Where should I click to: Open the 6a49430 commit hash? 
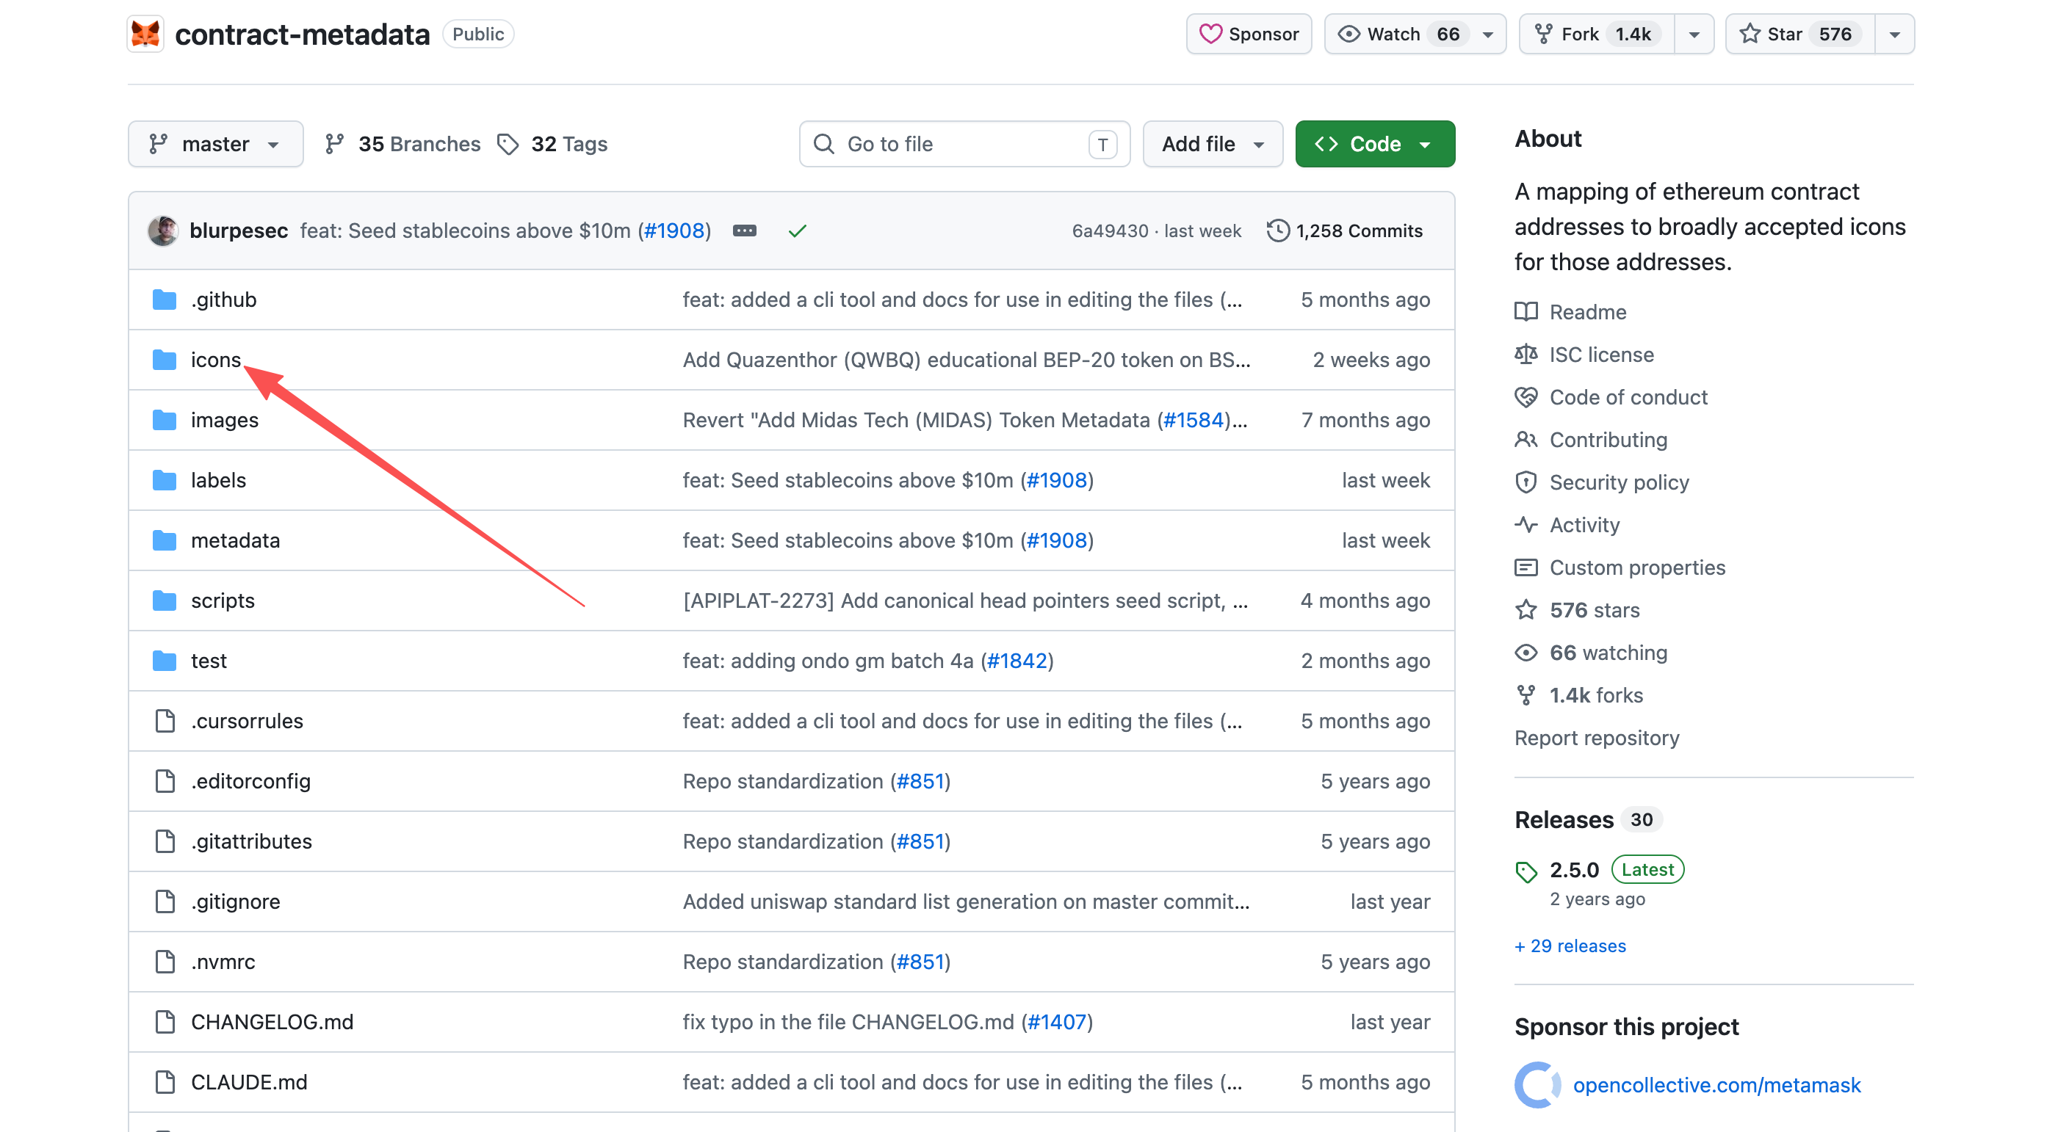(1110, 231)
